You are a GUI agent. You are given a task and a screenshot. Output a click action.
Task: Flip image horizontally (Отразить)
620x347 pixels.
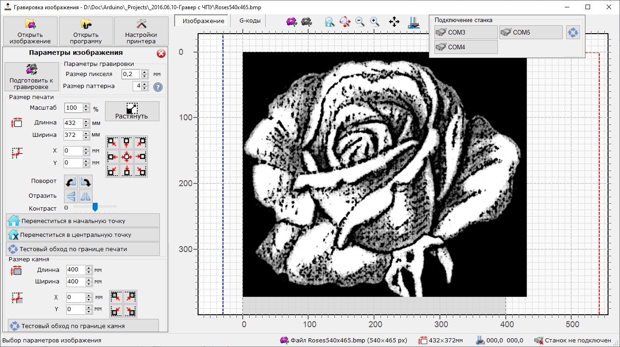(x=86, y=196)
